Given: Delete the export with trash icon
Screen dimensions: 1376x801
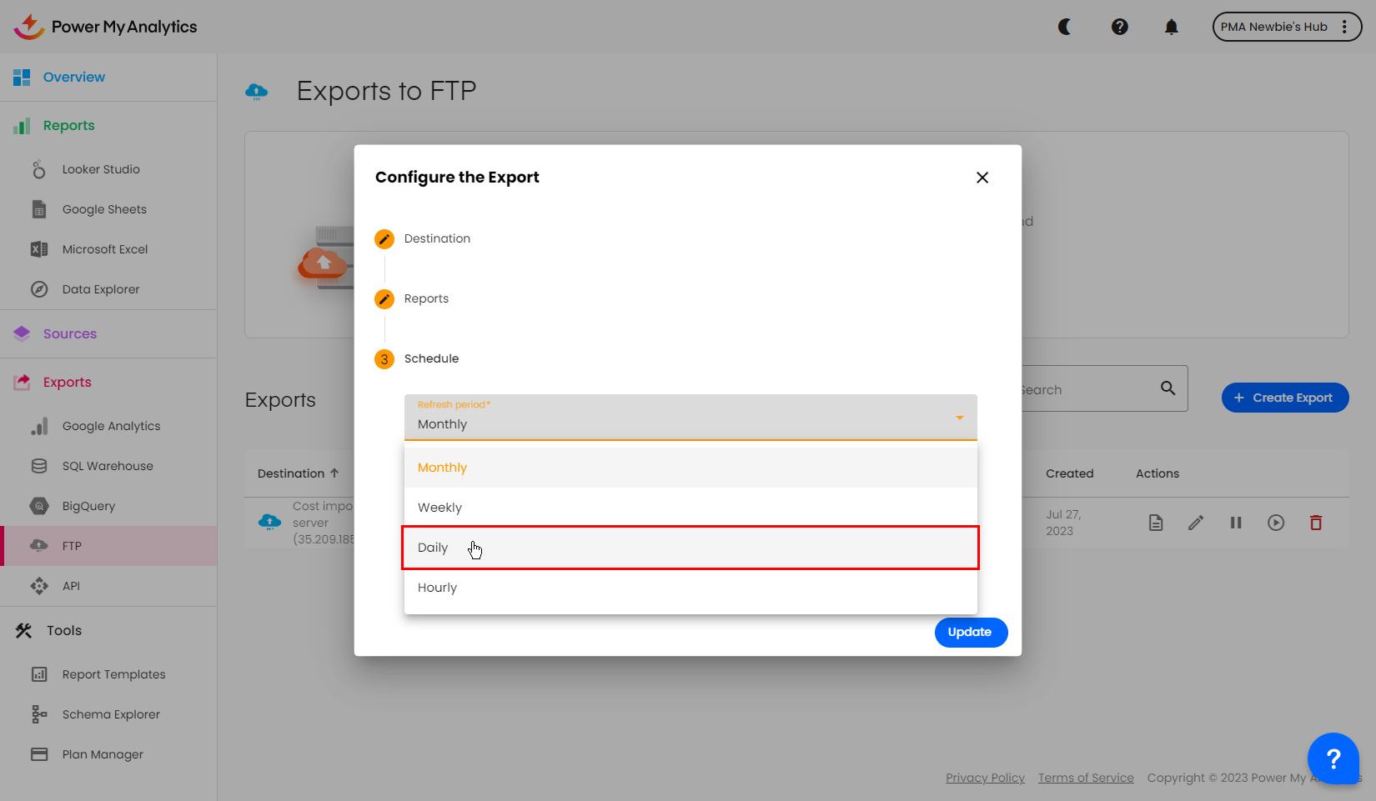Looking at the screenshot, I should 1316,523.
